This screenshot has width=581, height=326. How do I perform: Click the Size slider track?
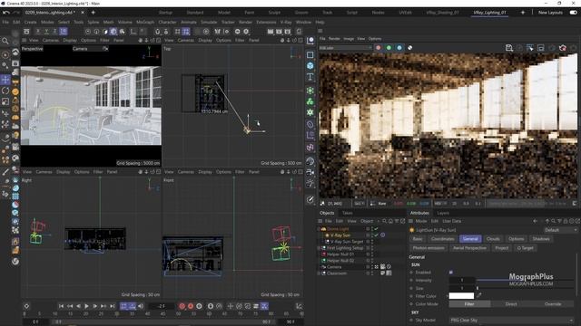pos(525,288)
